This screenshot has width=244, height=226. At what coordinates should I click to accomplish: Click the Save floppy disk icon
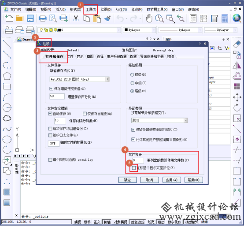30,18
